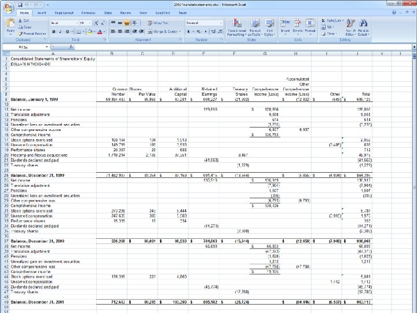
Task: Toggle bold formatting
Action: coord(54,32)
